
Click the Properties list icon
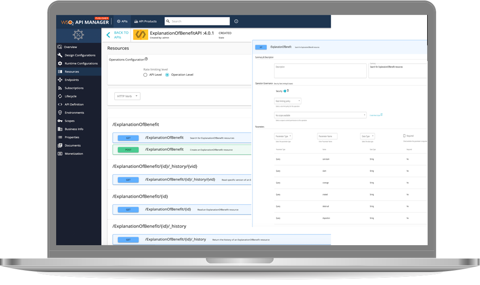tap(60, 137)
